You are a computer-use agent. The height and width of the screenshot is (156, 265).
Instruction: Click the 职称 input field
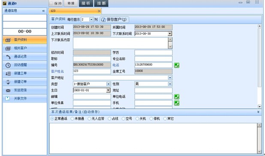[92, 59]
